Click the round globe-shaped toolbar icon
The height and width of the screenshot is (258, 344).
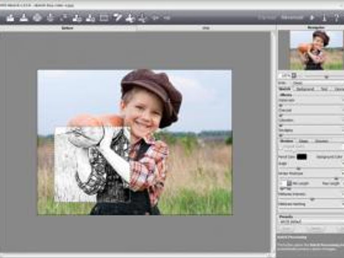click(37, 18)
